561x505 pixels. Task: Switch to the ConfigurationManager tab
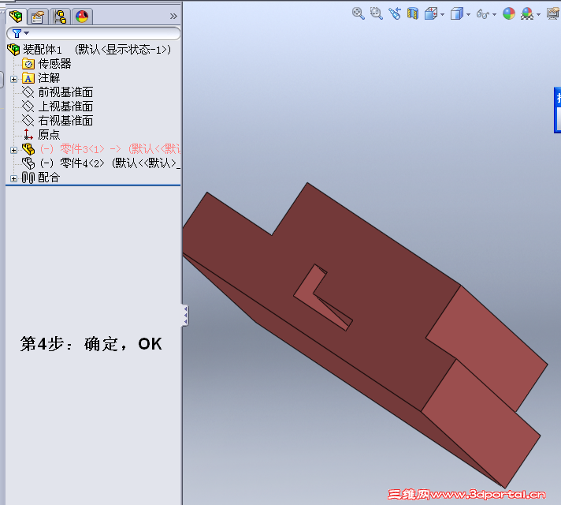pyautogui.click(x=60, y=17)
